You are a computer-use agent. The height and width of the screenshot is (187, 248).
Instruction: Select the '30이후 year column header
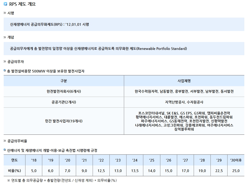point(236,160)
